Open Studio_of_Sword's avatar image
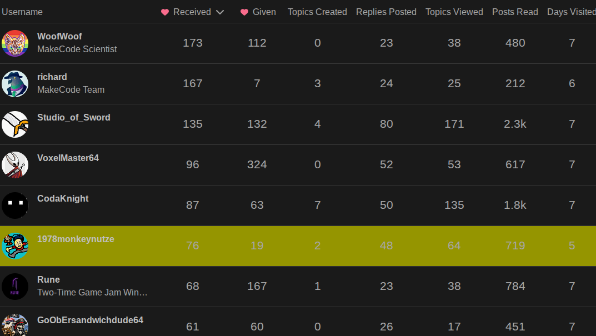Image resolution: width=596 pixels, height=336 pixels. 15,124
